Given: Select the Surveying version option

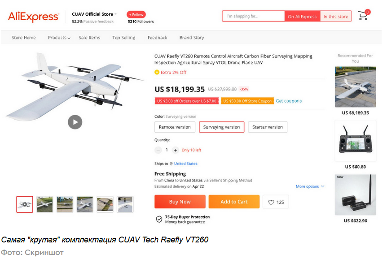Looking at the screenshot, I should click(222, 127).
